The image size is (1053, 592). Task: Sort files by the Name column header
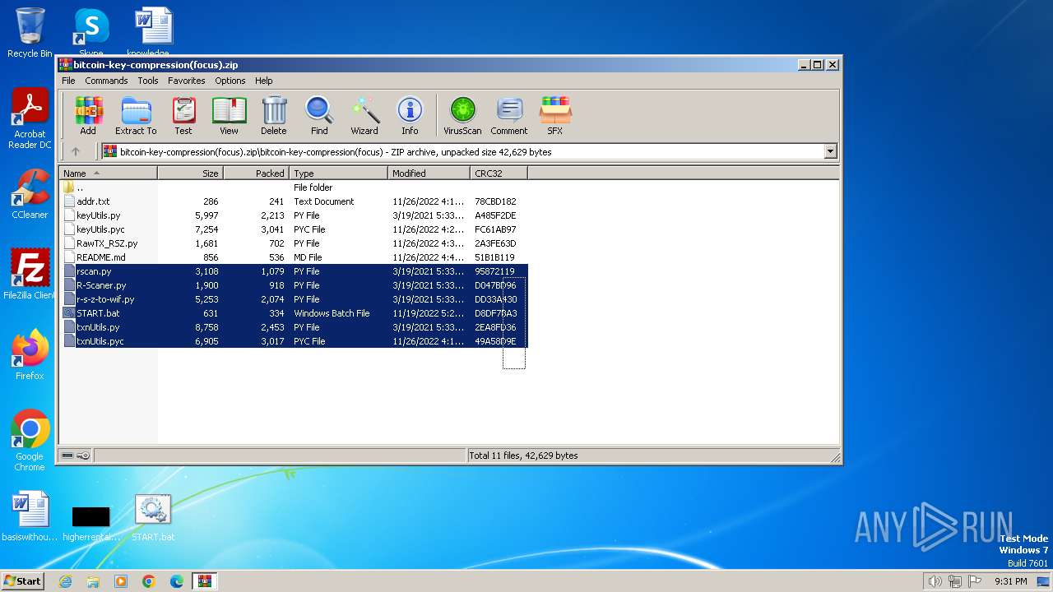tap(108, 173)
